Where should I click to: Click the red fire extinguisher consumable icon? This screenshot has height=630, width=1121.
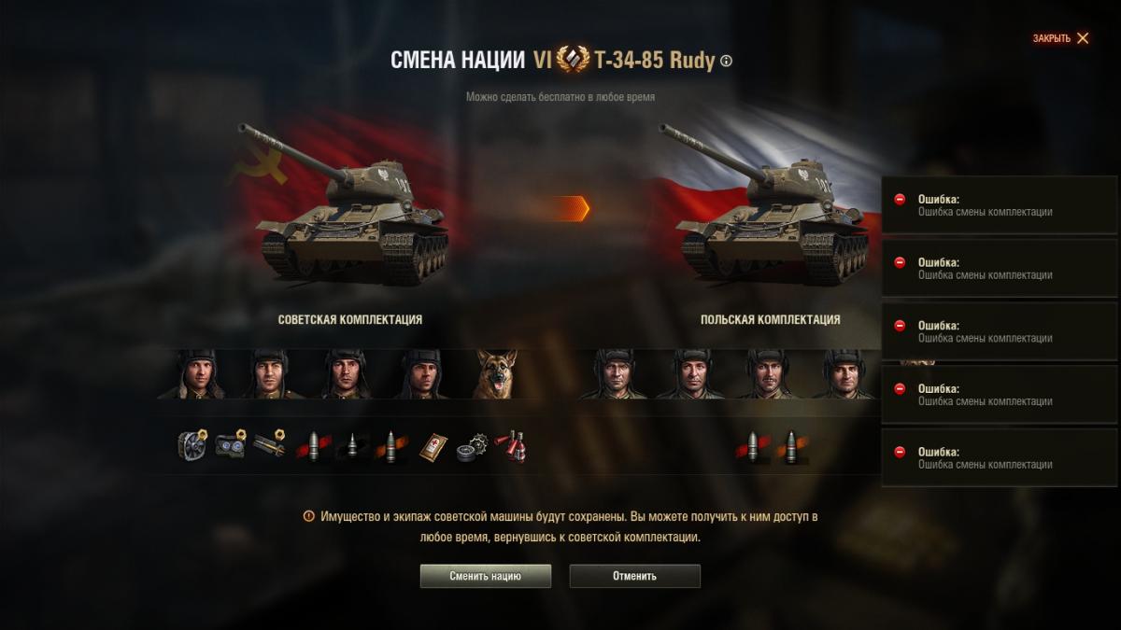point(510,446)
